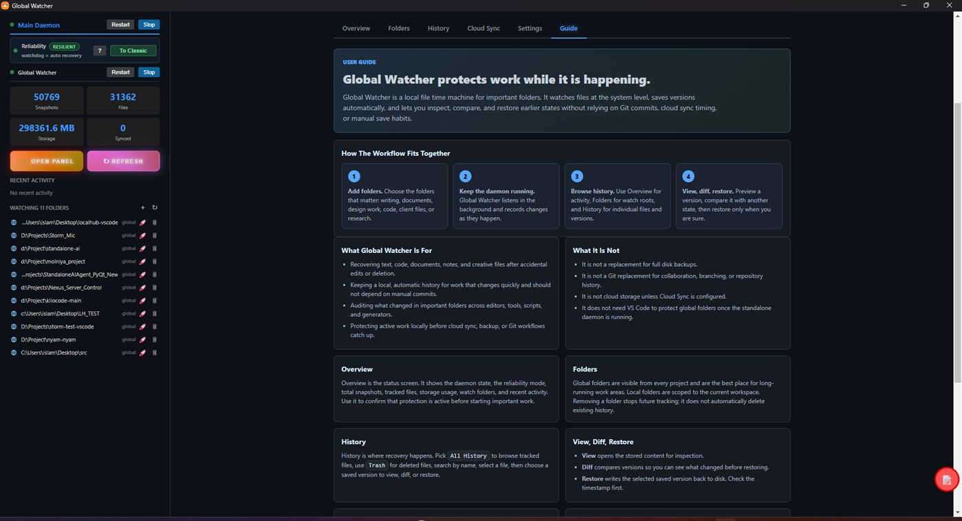Select folder path d:\Project\molniya_project
This screenshot has height=521, width=962.
coord(53,262)
